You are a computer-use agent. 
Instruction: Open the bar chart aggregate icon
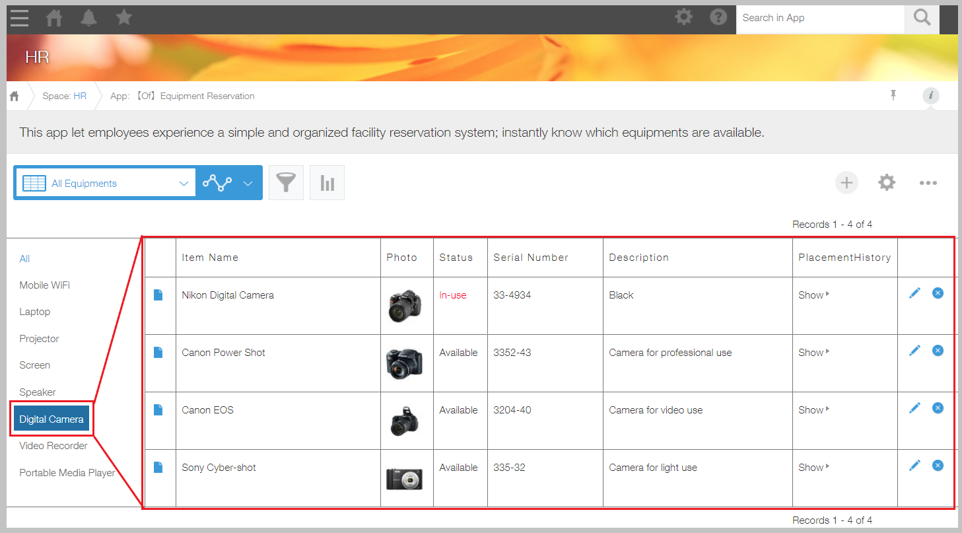(x=327, y=183)
